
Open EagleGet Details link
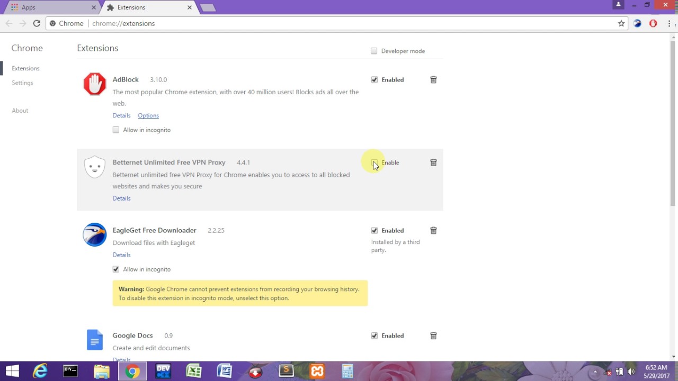[x=121, y=255]
